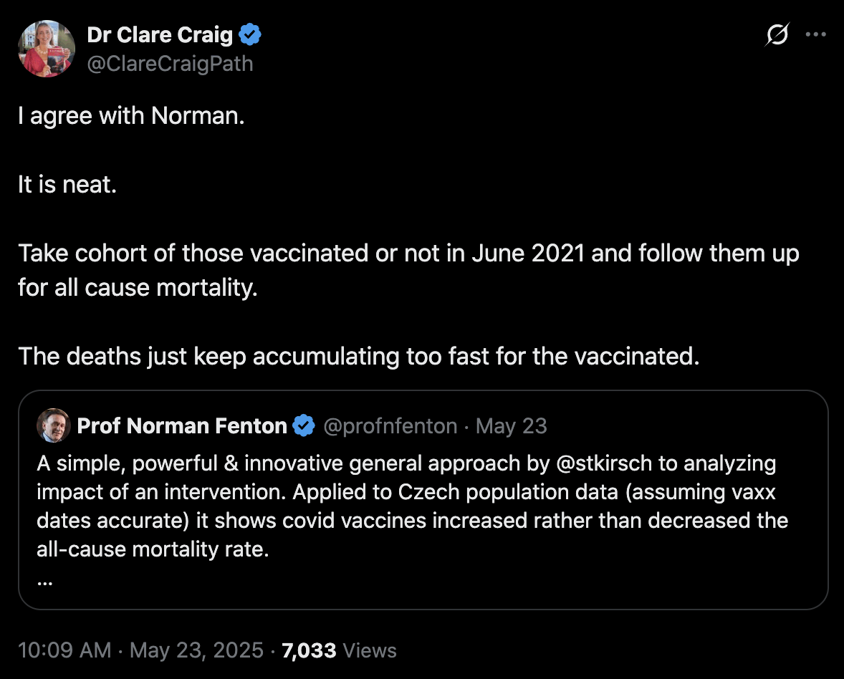Open Grok explain icon on the post

(777, 35)
